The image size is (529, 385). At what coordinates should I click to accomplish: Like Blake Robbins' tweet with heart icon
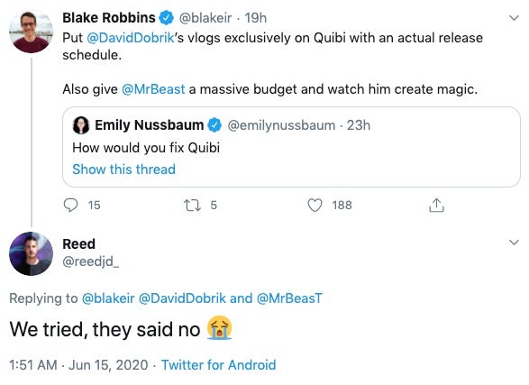tap(315, 205)
